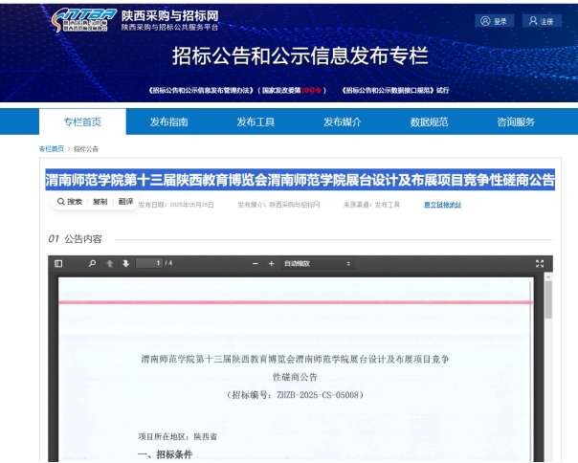The height and width of the screenshot is (463, 578).
Task: Zoom out the PDF document
Action: 256,263
